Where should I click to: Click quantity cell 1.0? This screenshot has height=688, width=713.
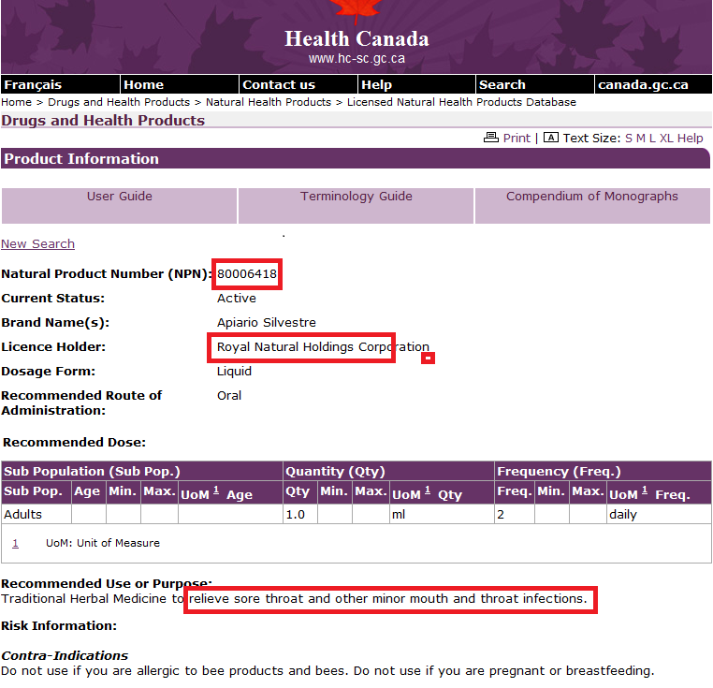point(300,514)
